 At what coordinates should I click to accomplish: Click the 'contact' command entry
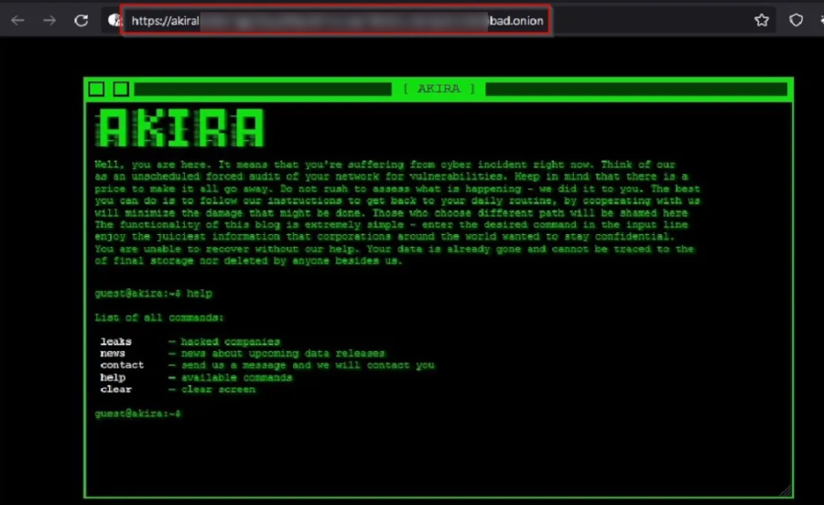(122, 365)
